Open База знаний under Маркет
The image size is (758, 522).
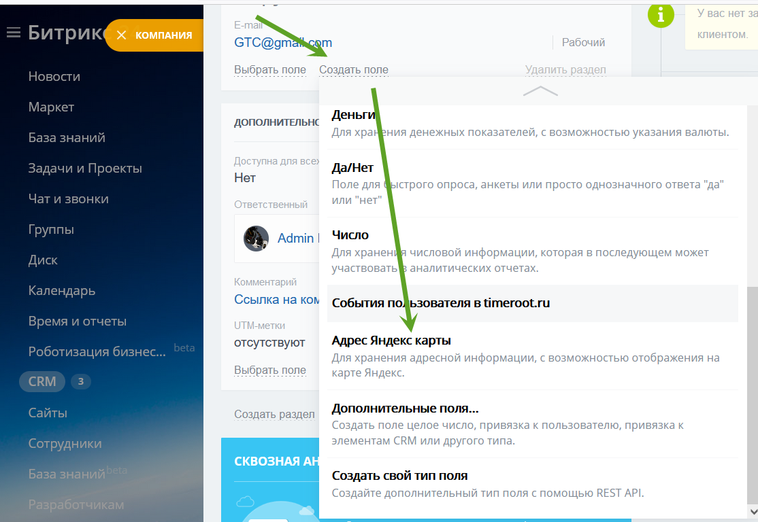coord(67,137)
